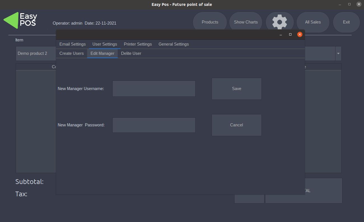The image size is (364, 222).
Task: Switch to the Email Settings tab
Action: (x=72, y=44)
